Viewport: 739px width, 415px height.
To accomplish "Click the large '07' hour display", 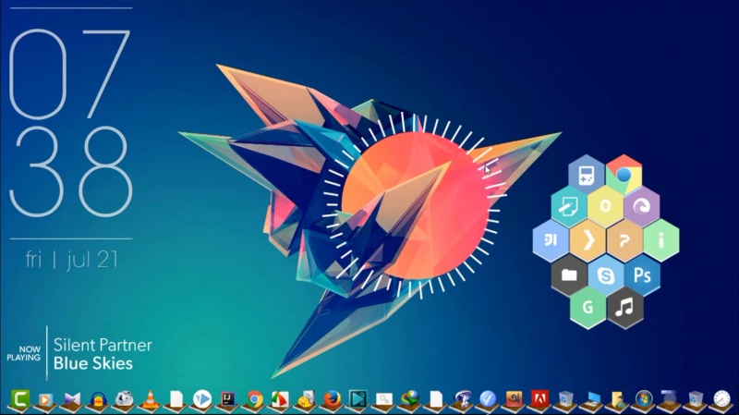I will pyautogui.click(x=70, y=74).
